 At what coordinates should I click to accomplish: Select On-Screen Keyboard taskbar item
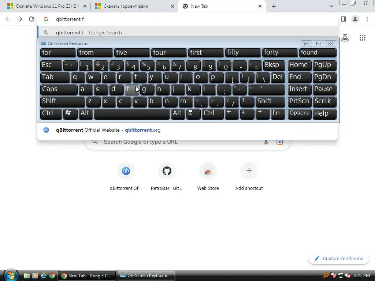(x=146, y=276)
